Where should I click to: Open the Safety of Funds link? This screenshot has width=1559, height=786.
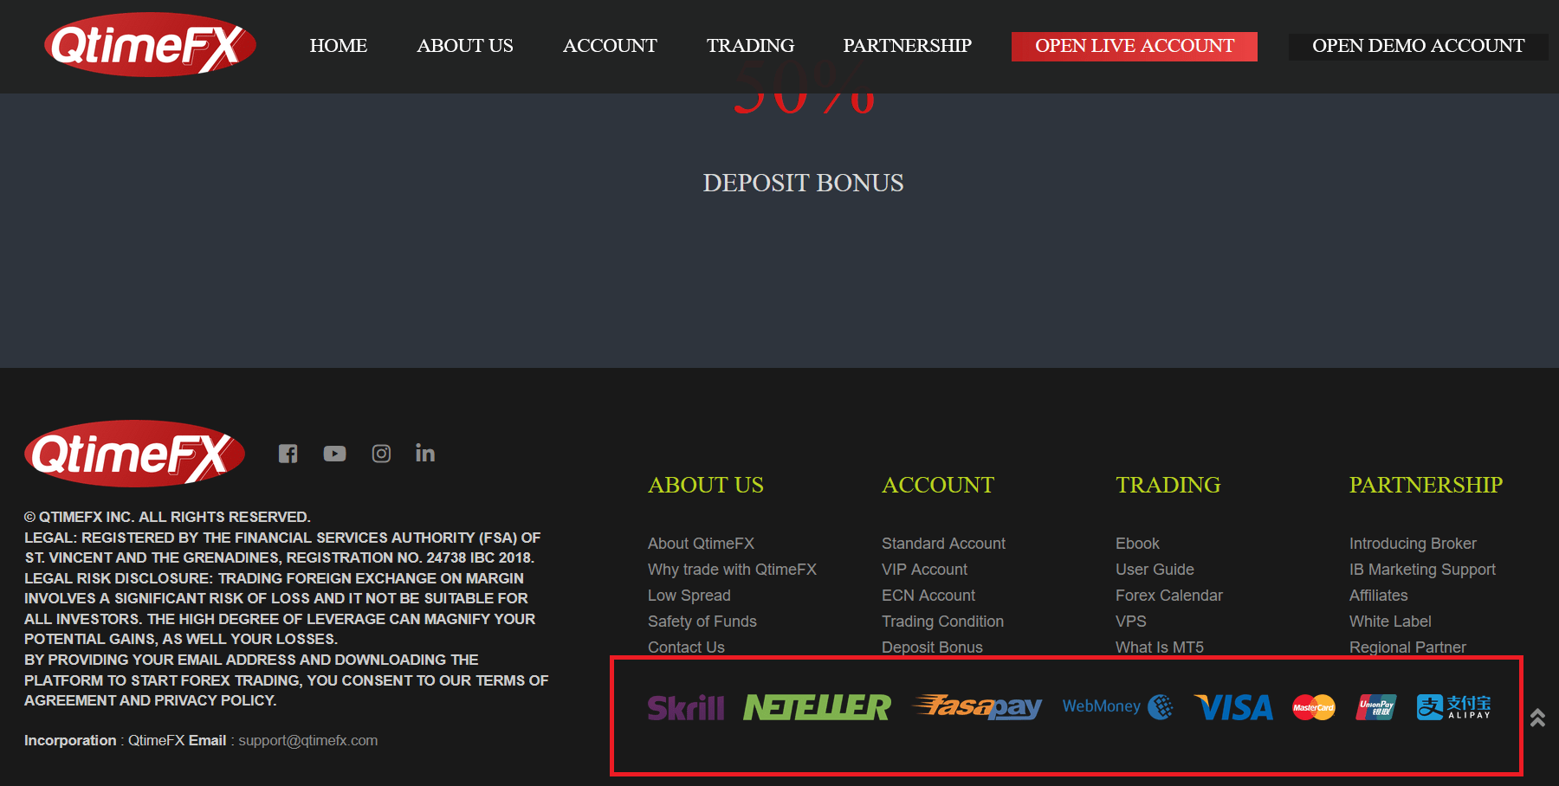pyautogui.click(x=702, y=622)
